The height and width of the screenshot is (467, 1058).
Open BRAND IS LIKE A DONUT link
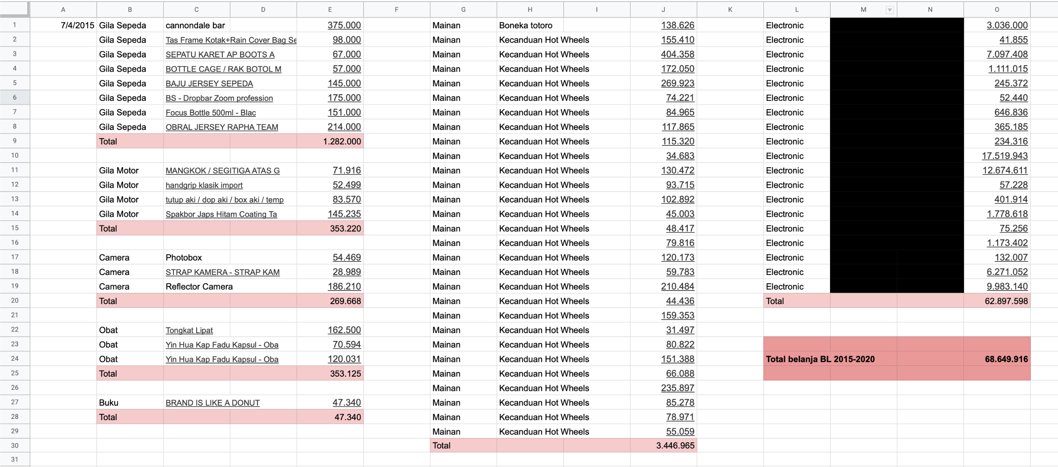(x=212, y=403)
